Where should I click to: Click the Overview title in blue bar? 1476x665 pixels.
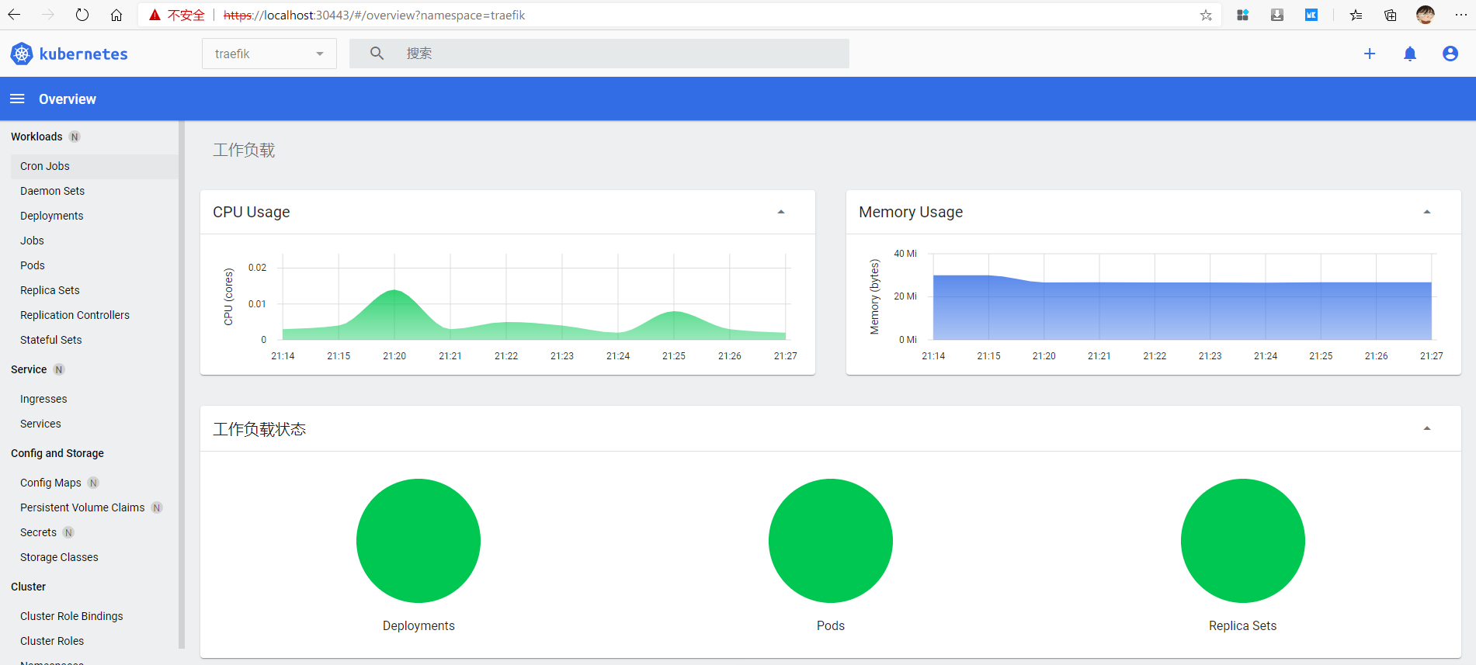coord(68,99)
